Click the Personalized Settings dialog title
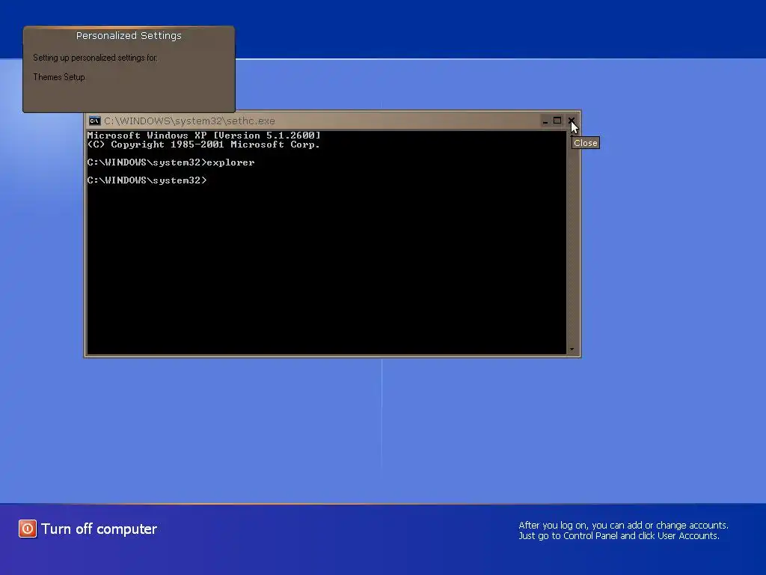The image size is (766, 575). 129,36
